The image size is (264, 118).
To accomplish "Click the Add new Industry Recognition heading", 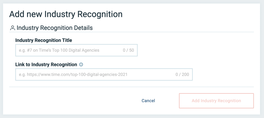I will click(x=66, y=14).
